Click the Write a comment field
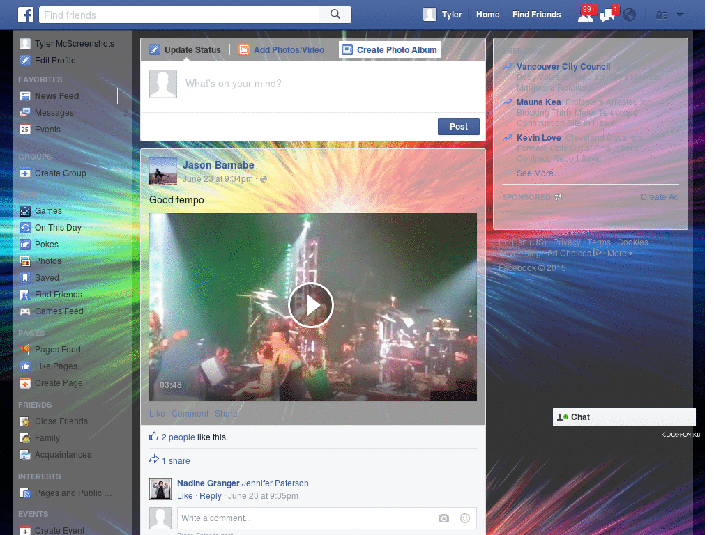The width and height of the screenshot is (714, 535). [305, 518]
